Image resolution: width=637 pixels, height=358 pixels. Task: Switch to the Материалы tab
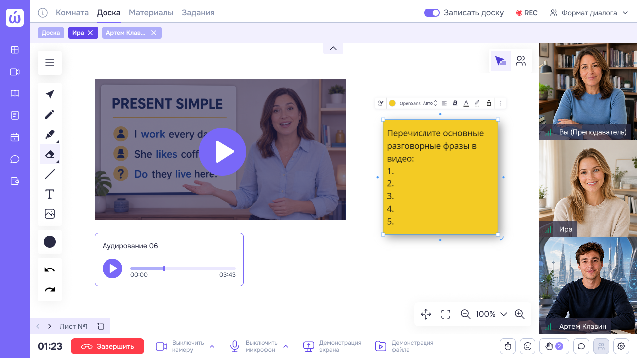point(151,13)
